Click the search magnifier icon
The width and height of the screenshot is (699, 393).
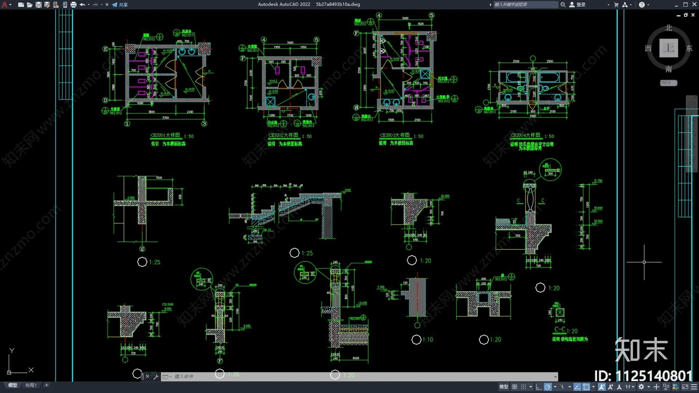[563, 4]
